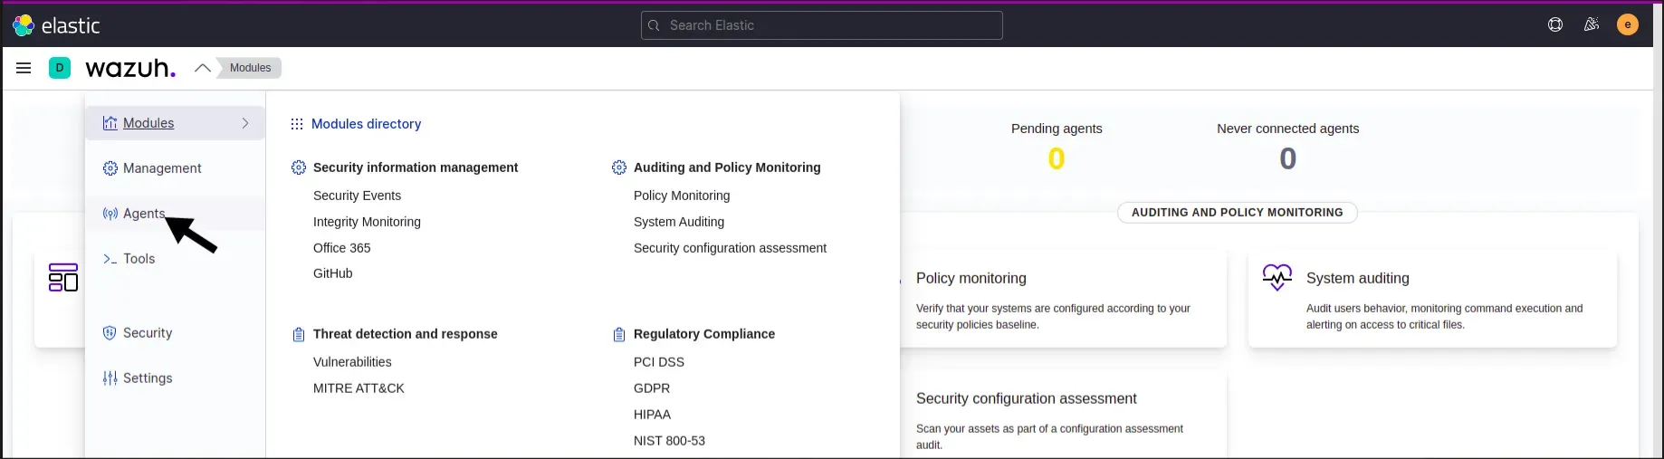Open the PCI DSS compliance module

point(658,362)
